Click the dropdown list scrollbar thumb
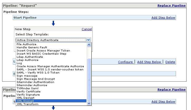Image resolution: width=191 pixels, height=110 pixels. coord(89,80)
